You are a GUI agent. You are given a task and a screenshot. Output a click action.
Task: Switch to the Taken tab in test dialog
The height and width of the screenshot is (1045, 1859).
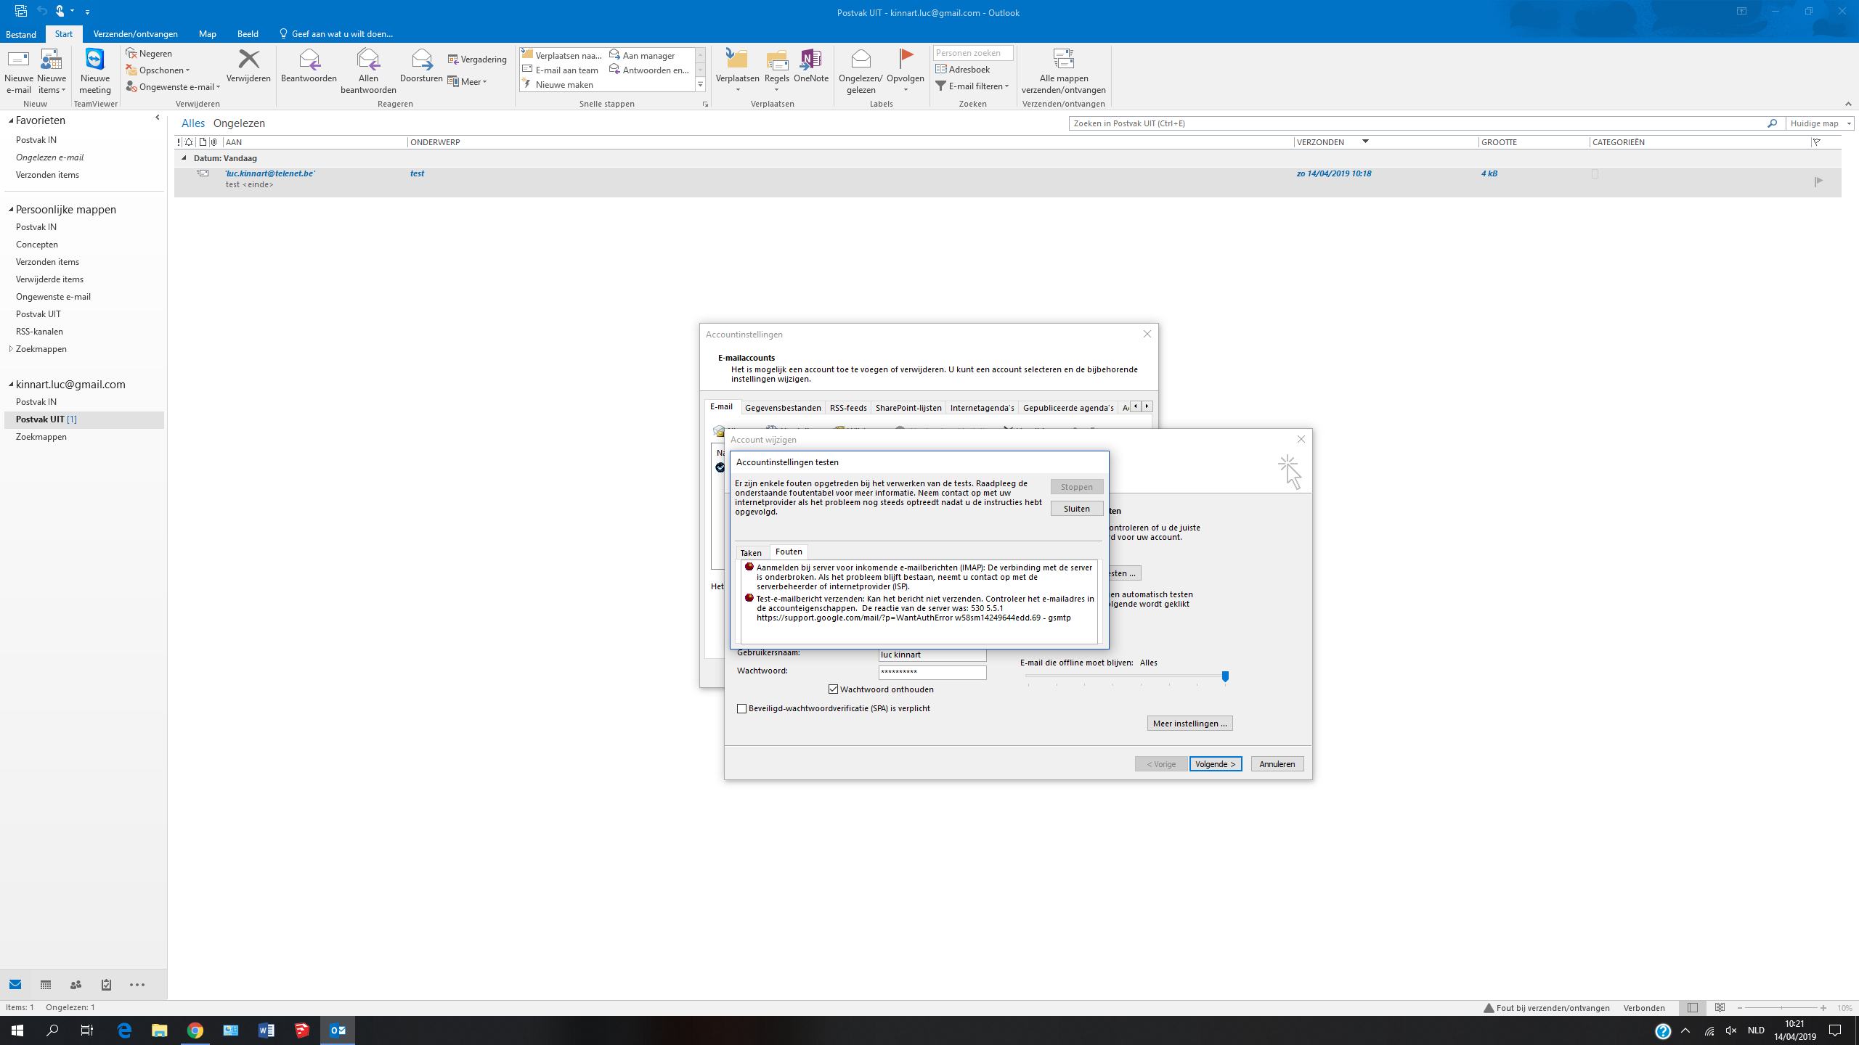coord(751,553)
